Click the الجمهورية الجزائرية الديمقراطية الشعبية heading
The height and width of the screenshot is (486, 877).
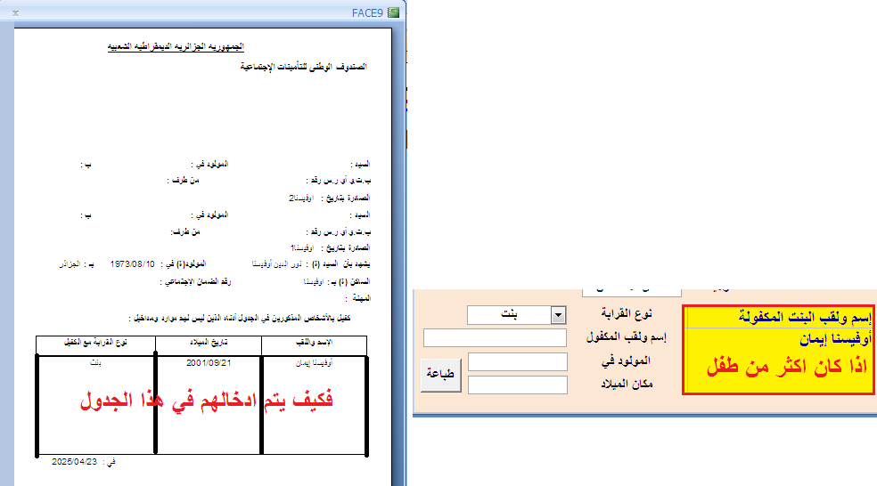[176, 47]
